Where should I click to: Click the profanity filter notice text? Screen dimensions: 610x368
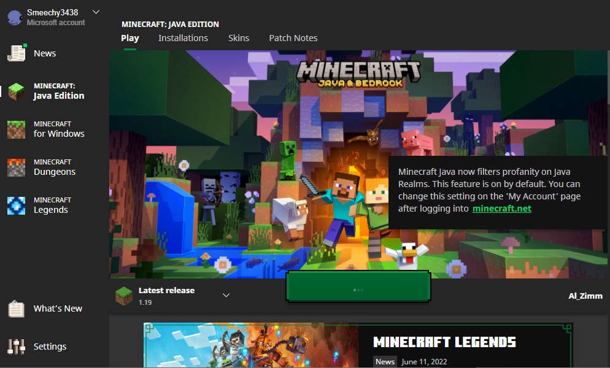coord(489,190)
